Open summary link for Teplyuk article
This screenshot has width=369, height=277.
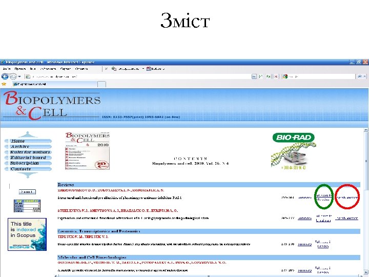(x=305, y=244)
